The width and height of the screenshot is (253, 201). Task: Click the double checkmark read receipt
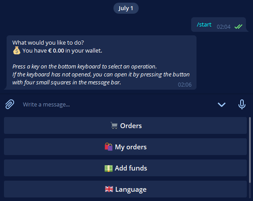(238, 27)
